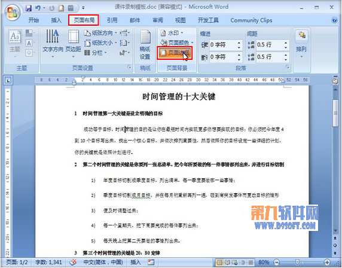Create new document from Quick Access toolbar
The width and height of the screenshot is (342, 268).
click(61, 8)
